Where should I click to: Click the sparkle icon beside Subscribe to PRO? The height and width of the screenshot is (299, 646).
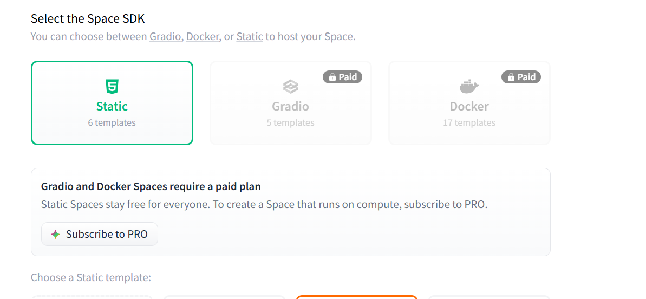point(56,235)
